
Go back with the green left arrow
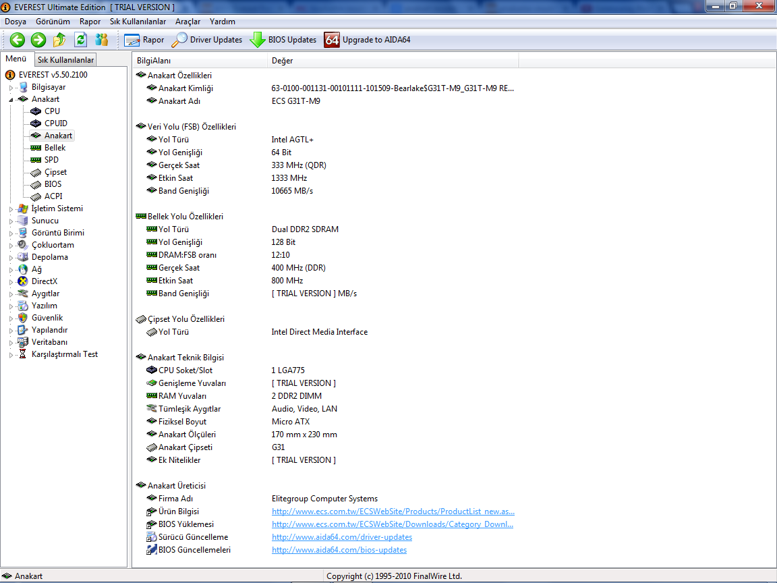[18, 40]
